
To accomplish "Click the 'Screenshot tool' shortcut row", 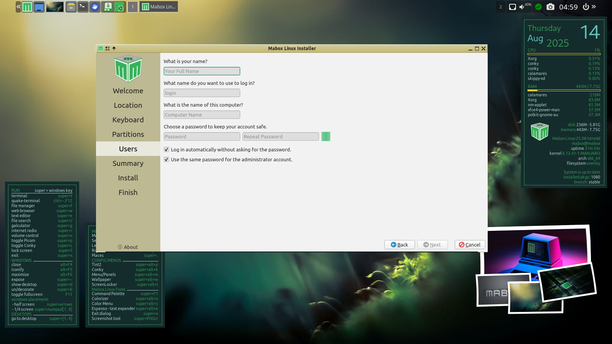I will pos(125,319).
